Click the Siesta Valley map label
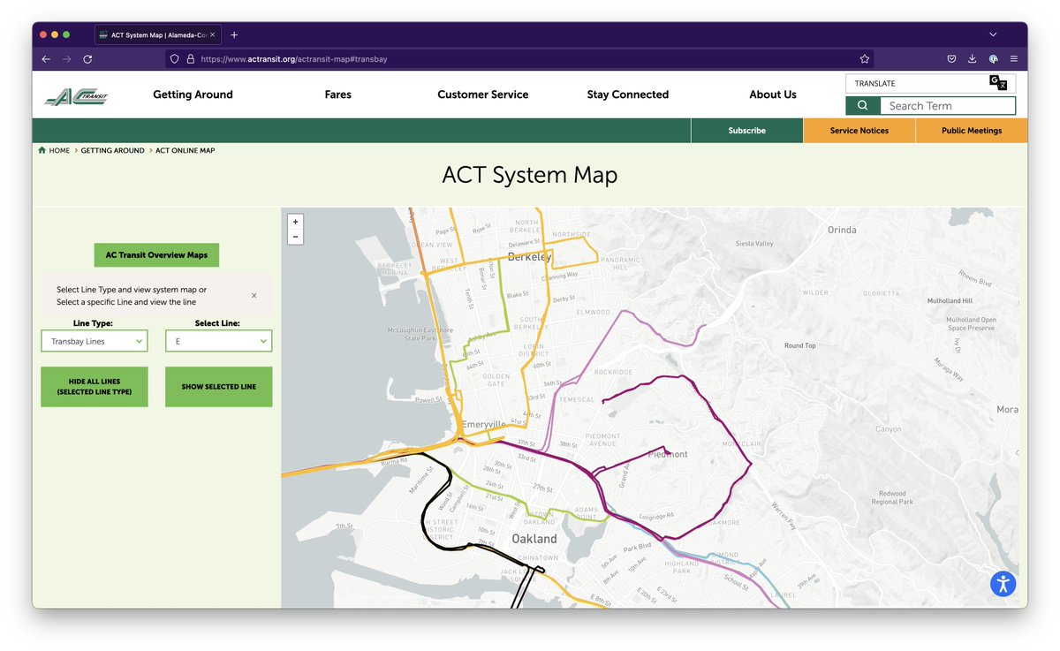 [x=754, y=244]
